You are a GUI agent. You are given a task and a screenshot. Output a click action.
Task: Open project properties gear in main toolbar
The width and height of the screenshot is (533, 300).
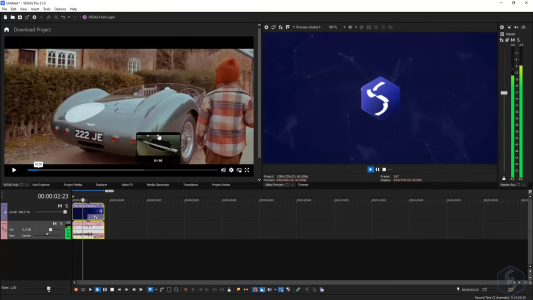tap(34, 17)
